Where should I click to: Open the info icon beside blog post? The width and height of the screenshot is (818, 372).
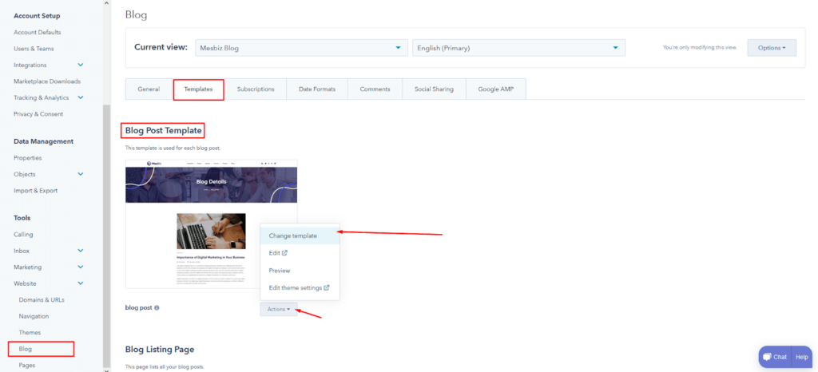click(x=157, y=308)
